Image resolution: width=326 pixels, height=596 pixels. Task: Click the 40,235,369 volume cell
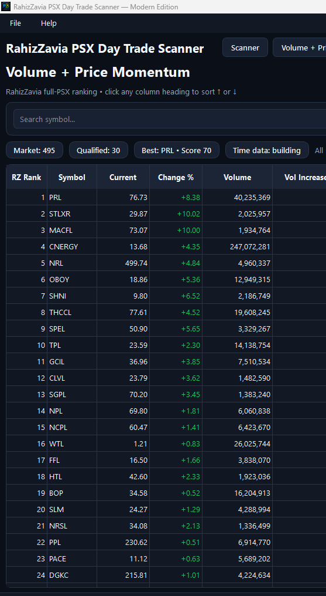[x=237, y=197]
